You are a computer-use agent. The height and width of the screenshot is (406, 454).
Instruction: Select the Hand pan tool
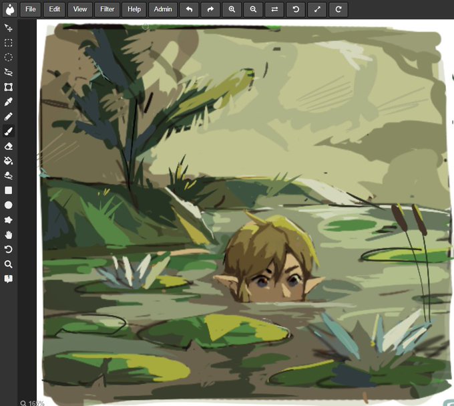[9, 235]
